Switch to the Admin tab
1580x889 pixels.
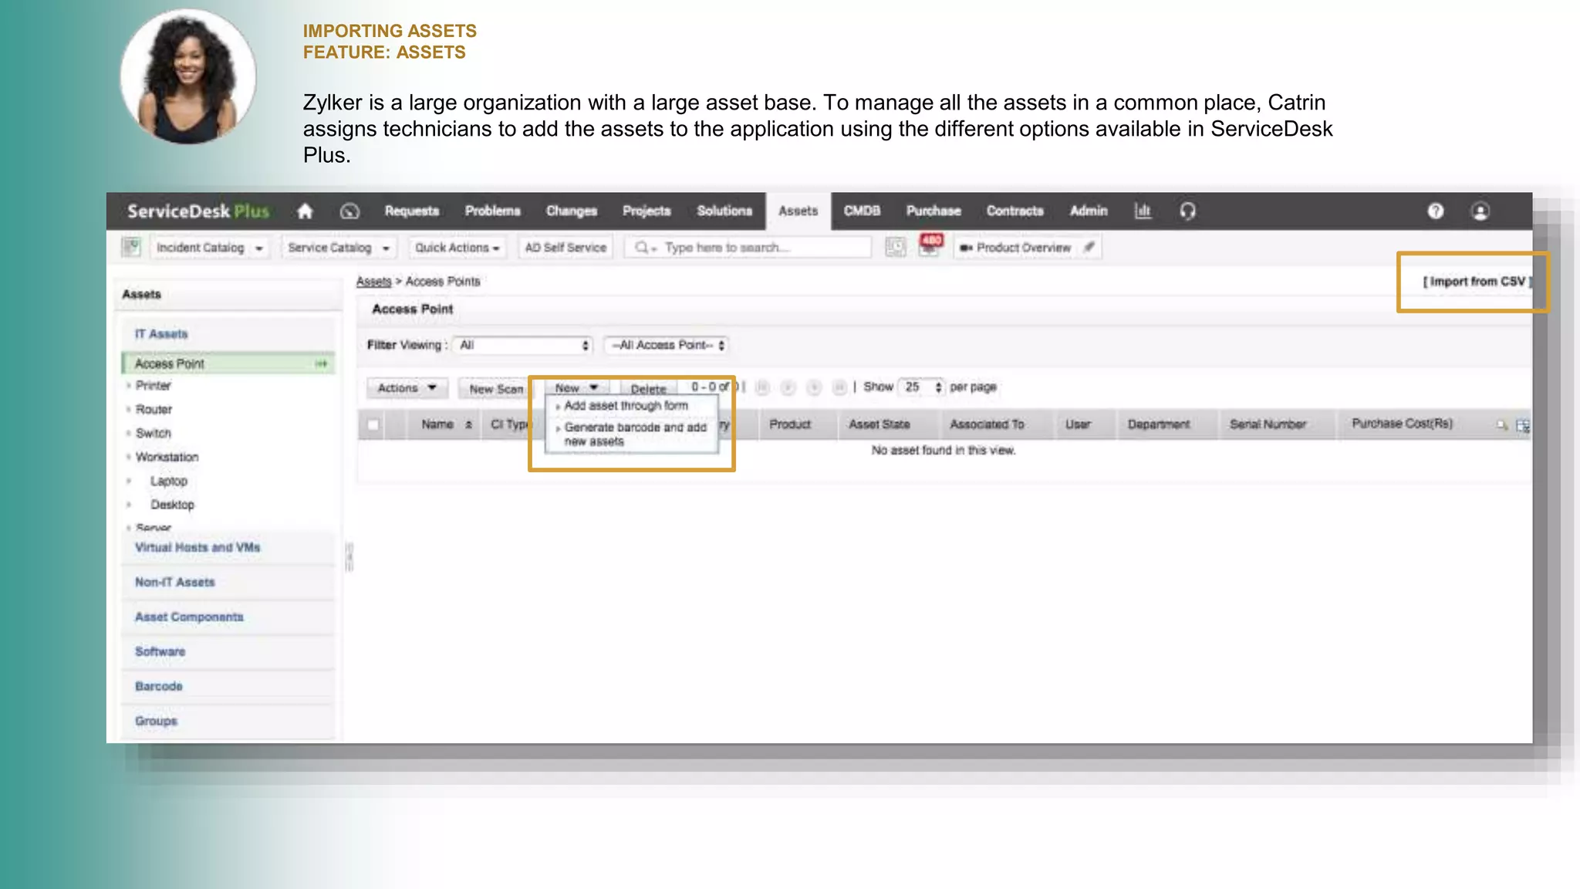point(1089,211)
